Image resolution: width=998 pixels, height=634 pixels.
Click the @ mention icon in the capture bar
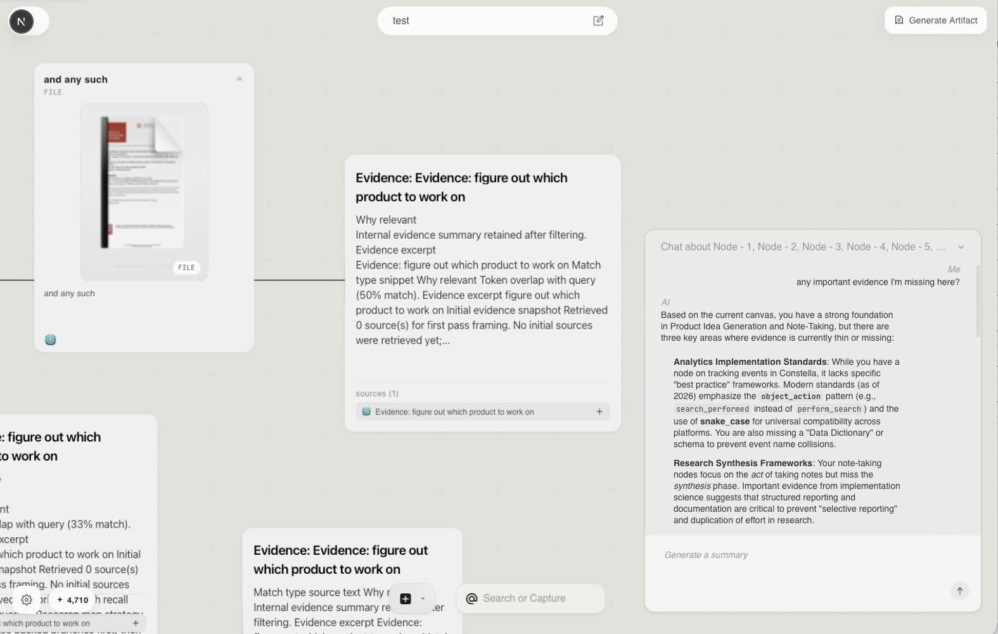pos(471,598)
